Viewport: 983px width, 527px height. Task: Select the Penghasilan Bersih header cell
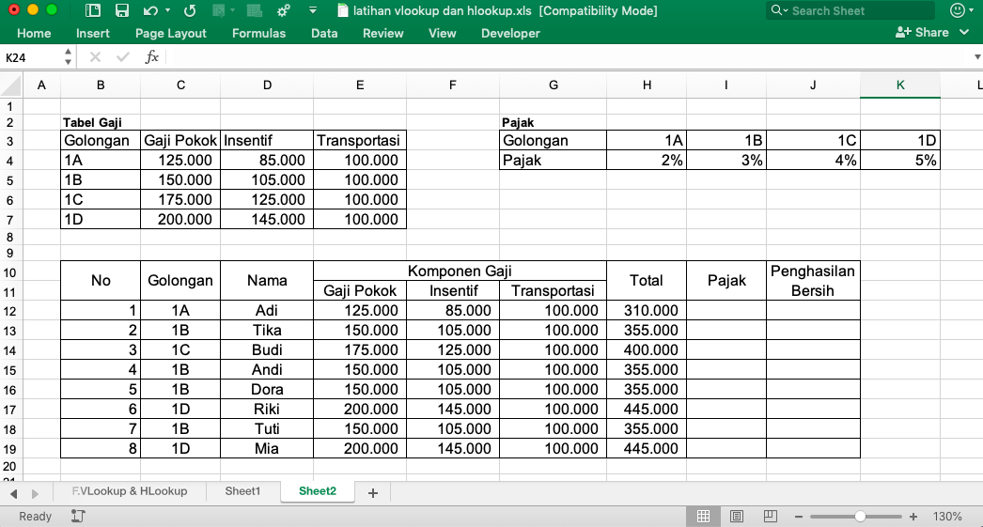coord(813,281)
